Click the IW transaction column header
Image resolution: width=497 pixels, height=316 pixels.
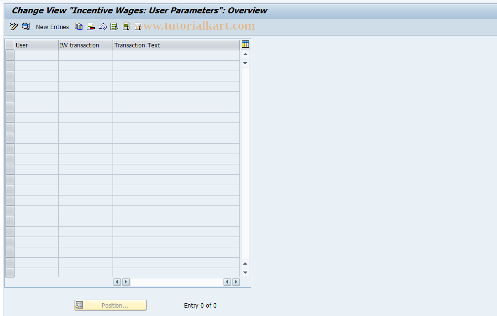tap(85, 45)
